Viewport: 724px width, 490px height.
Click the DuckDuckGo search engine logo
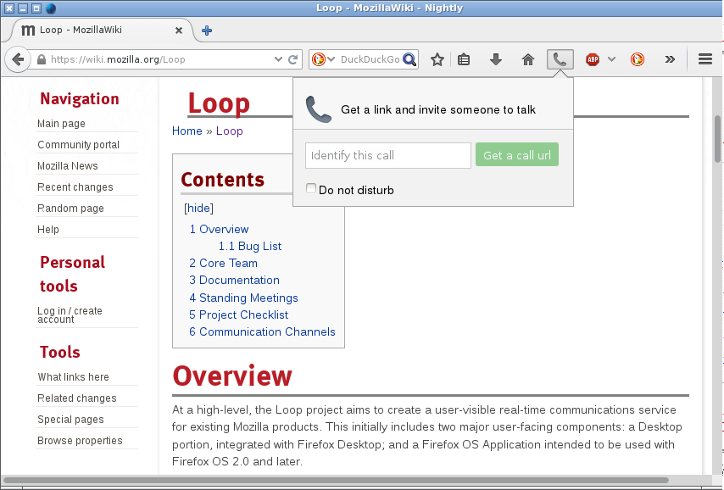318,59
